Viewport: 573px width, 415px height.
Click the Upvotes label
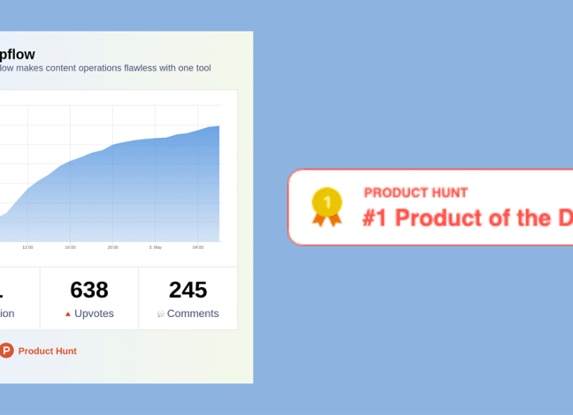[x=94, y=313]
